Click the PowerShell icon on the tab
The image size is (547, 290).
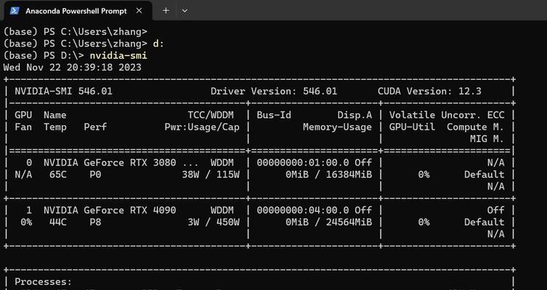(15, 11)
